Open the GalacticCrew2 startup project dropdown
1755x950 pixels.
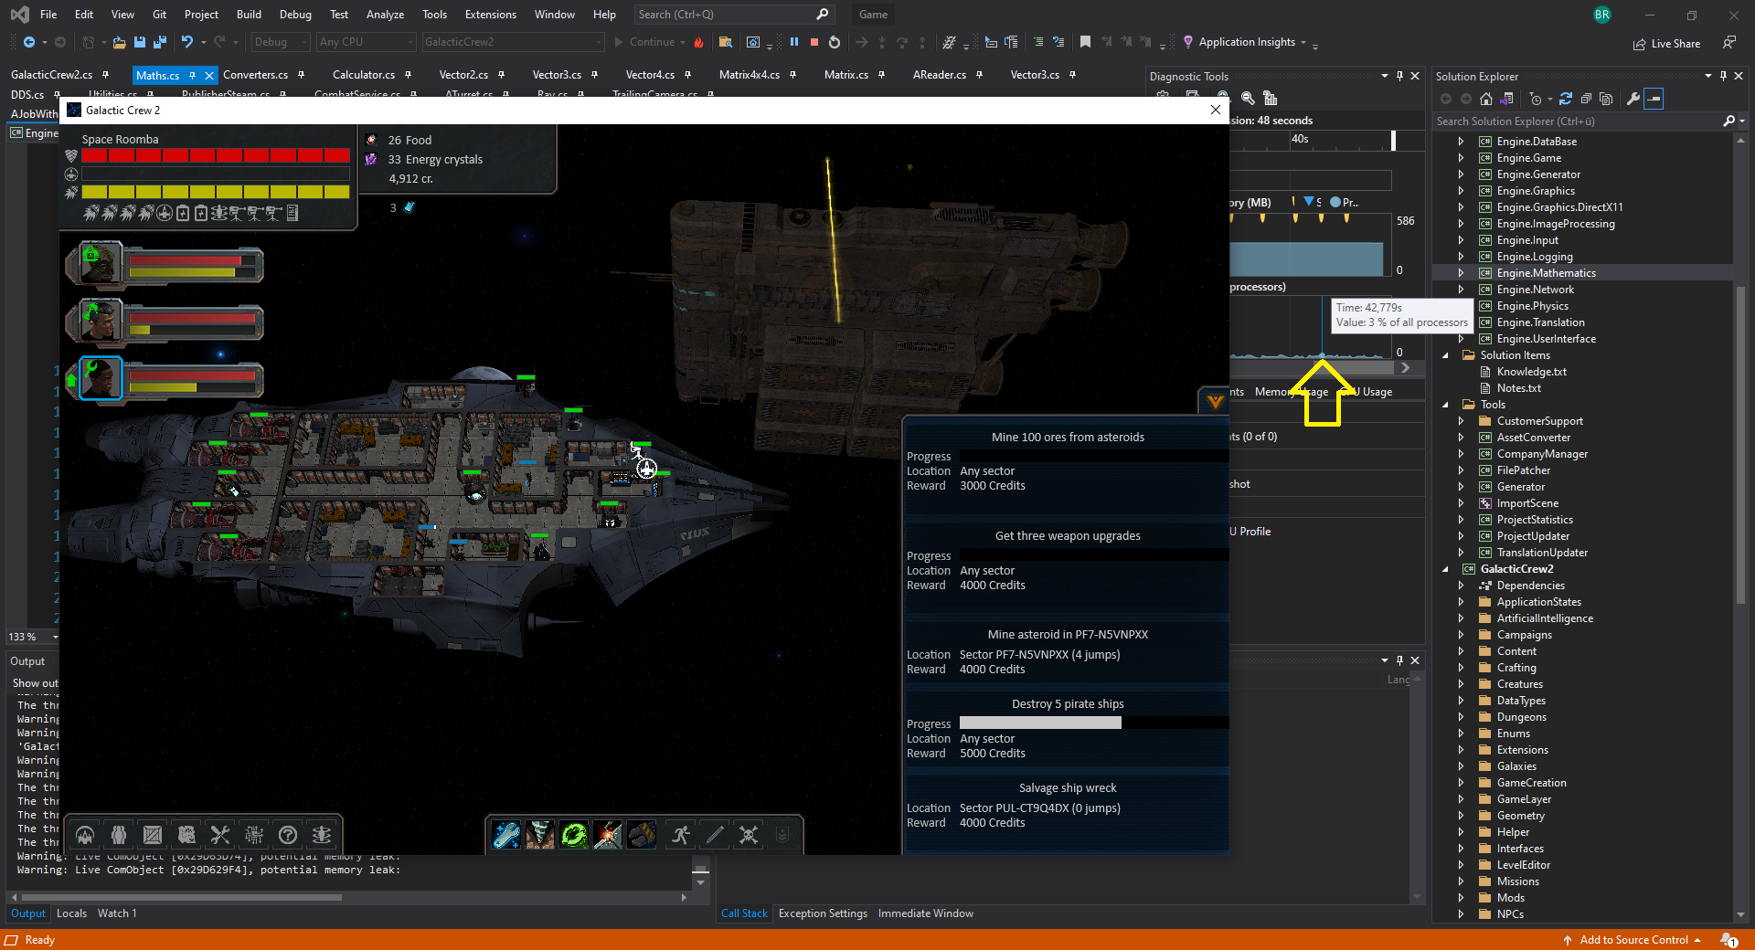tap(514, 42)
